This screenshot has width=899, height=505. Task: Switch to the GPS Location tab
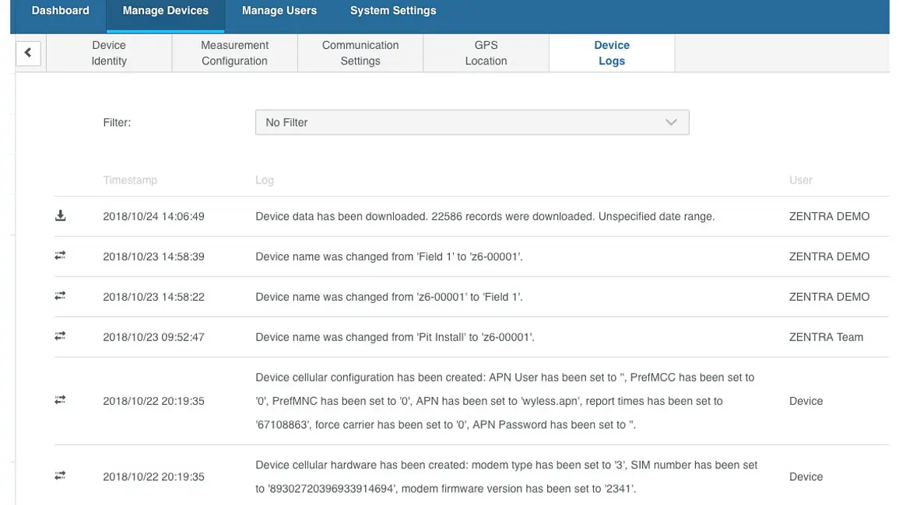coord(486,54)
